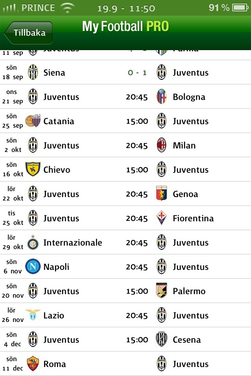
Task: Tap the Lazio club crest
Action: (33, 315)
